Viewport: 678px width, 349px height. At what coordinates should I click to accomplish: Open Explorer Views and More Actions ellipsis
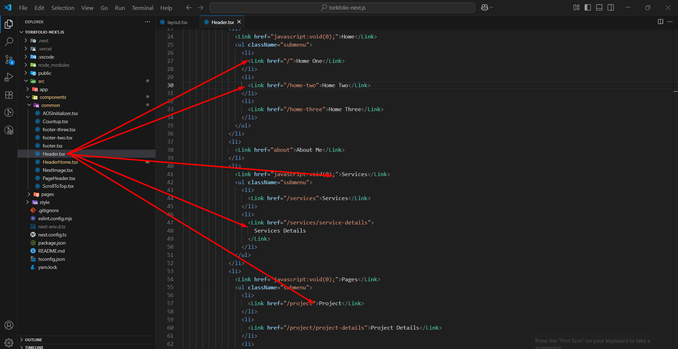(147, 22)
